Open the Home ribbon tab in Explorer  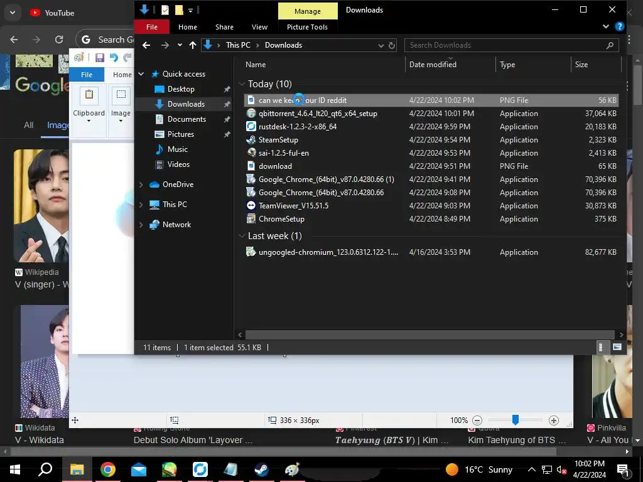pyautogui.click(x=187, y=27)
